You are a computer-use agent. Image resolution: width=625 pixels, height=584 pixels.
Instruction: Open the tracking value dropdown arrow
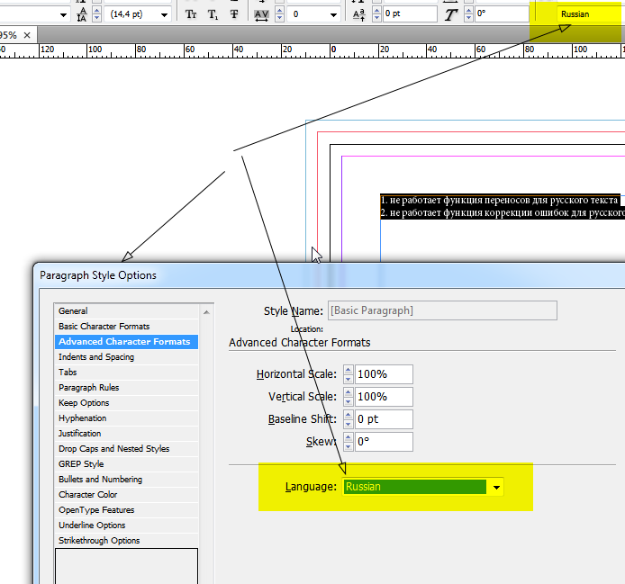[x=333, y=15]
